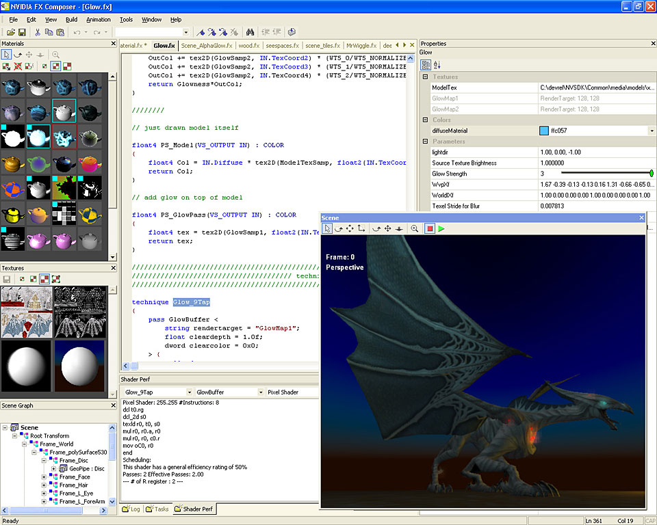Click the Glow Strength slider green handle
This screenshot has width=657, height=525.
coord(652,174)
